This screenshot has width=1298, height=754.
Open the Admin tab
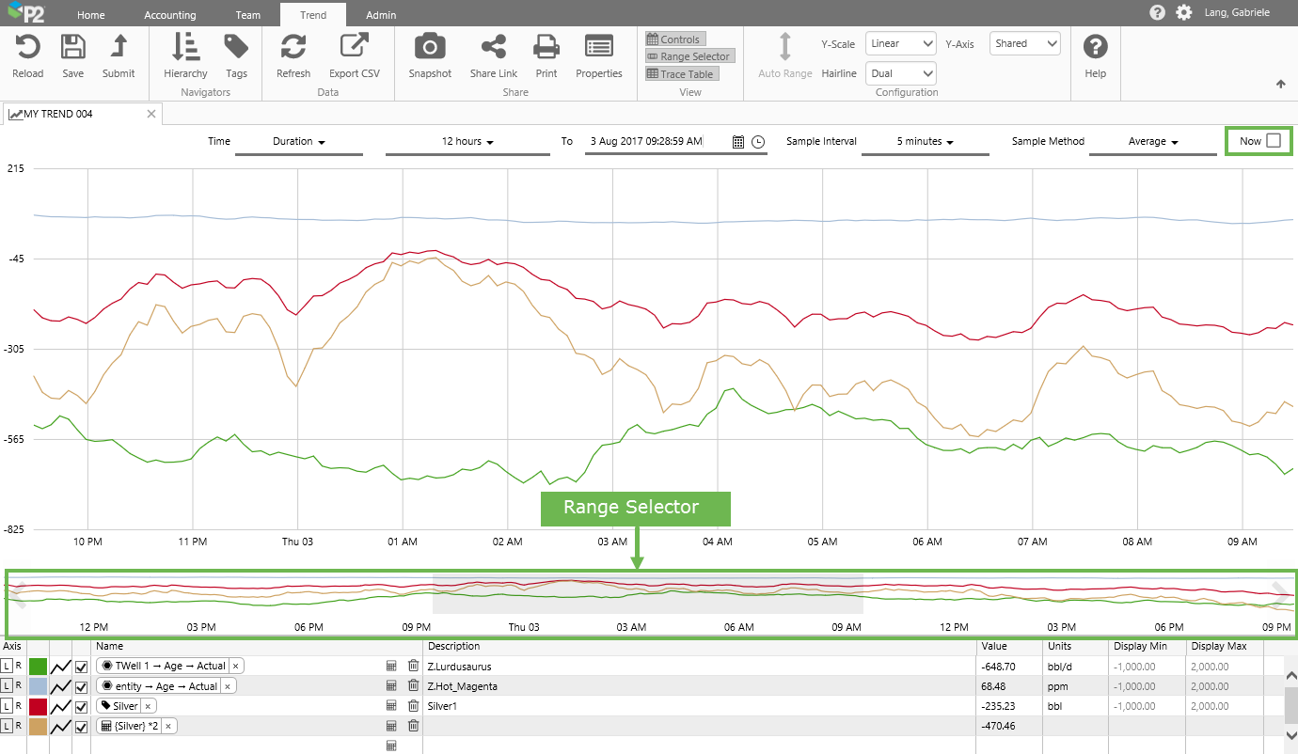pyautogui.click(x=381, y=15)
